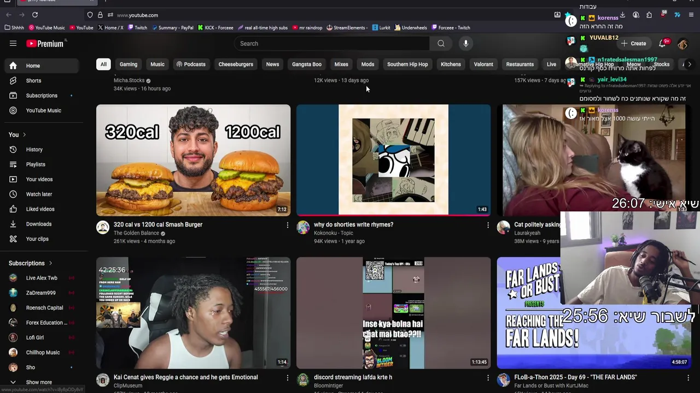Open options for why do shorties video

tap(488, 225)
